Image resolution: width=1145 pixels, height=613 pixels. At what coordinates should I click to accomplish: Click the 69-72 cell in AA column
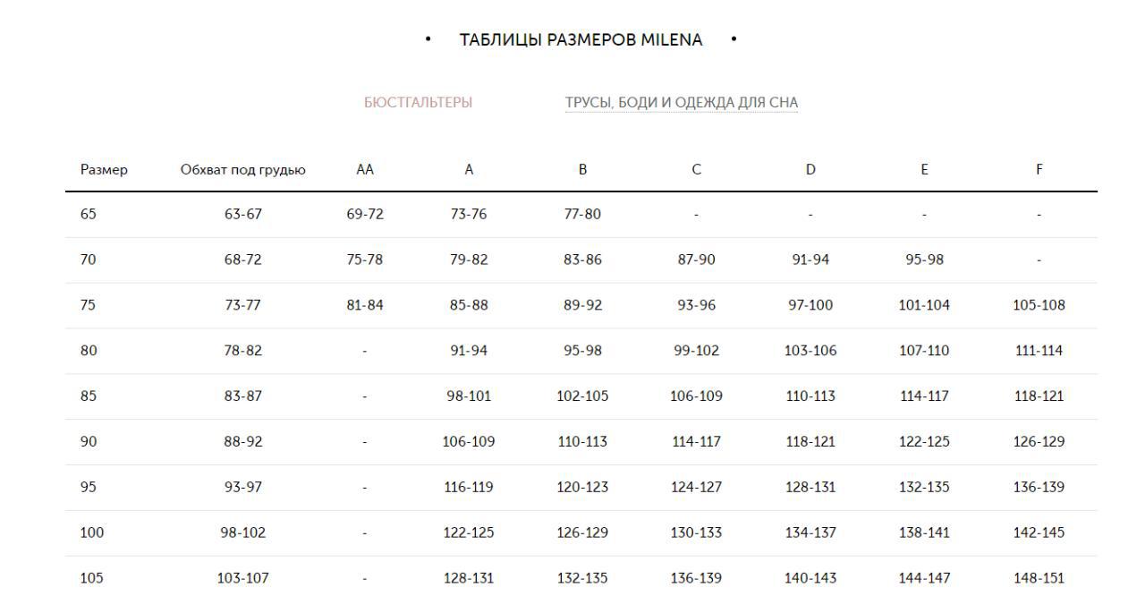point(365,215)
